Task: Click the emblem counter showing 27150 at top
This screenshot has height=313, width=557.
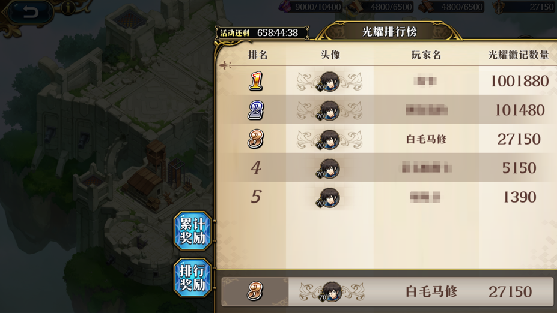Action: point(525,7)
